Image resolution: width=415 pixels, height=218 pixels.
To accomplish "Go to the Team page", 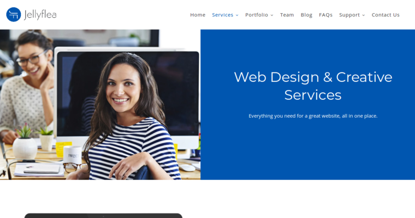I will point(287,15).
